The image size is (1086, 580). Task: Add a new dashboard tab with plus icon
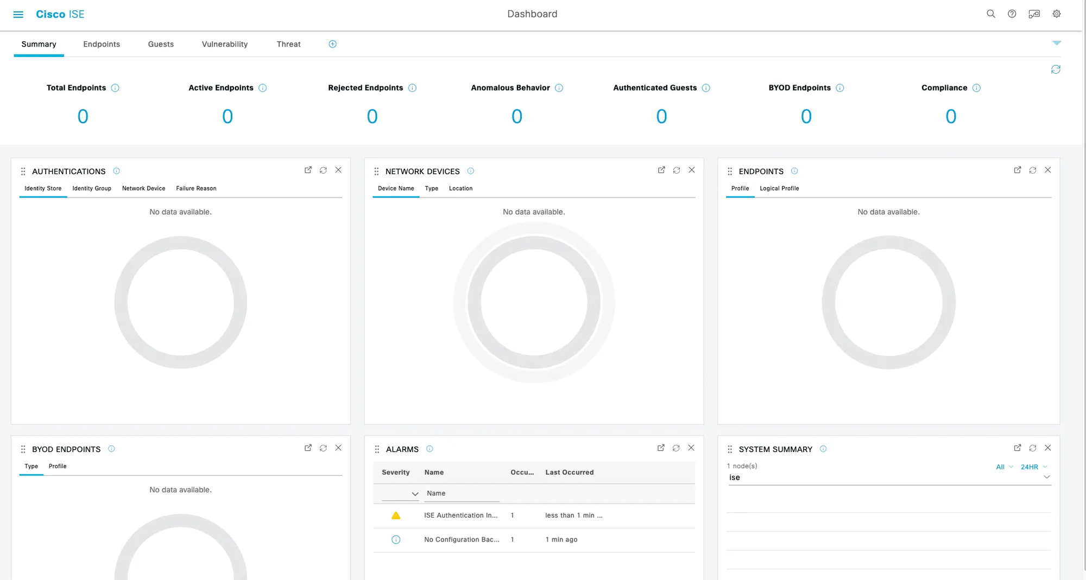point(332,44)
